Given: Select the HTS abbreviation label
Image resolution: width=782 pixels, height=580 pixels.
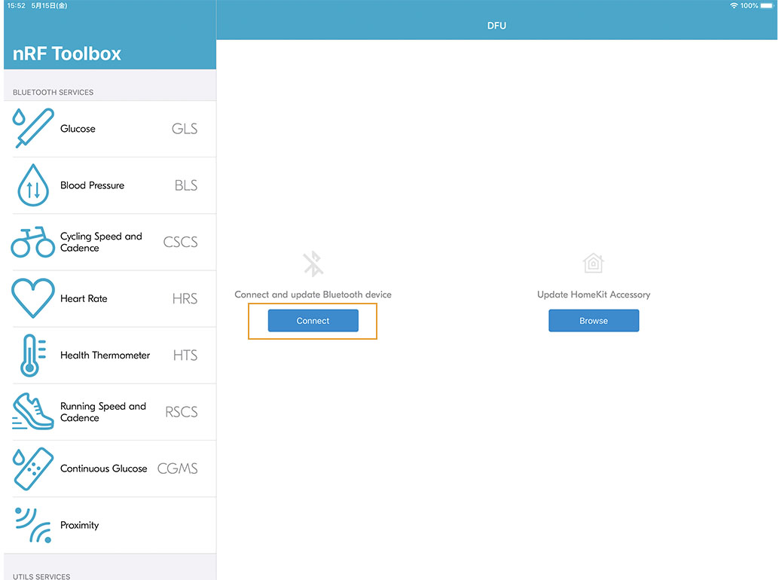Looking at the screenshot, I should click(x=185, y=355).
